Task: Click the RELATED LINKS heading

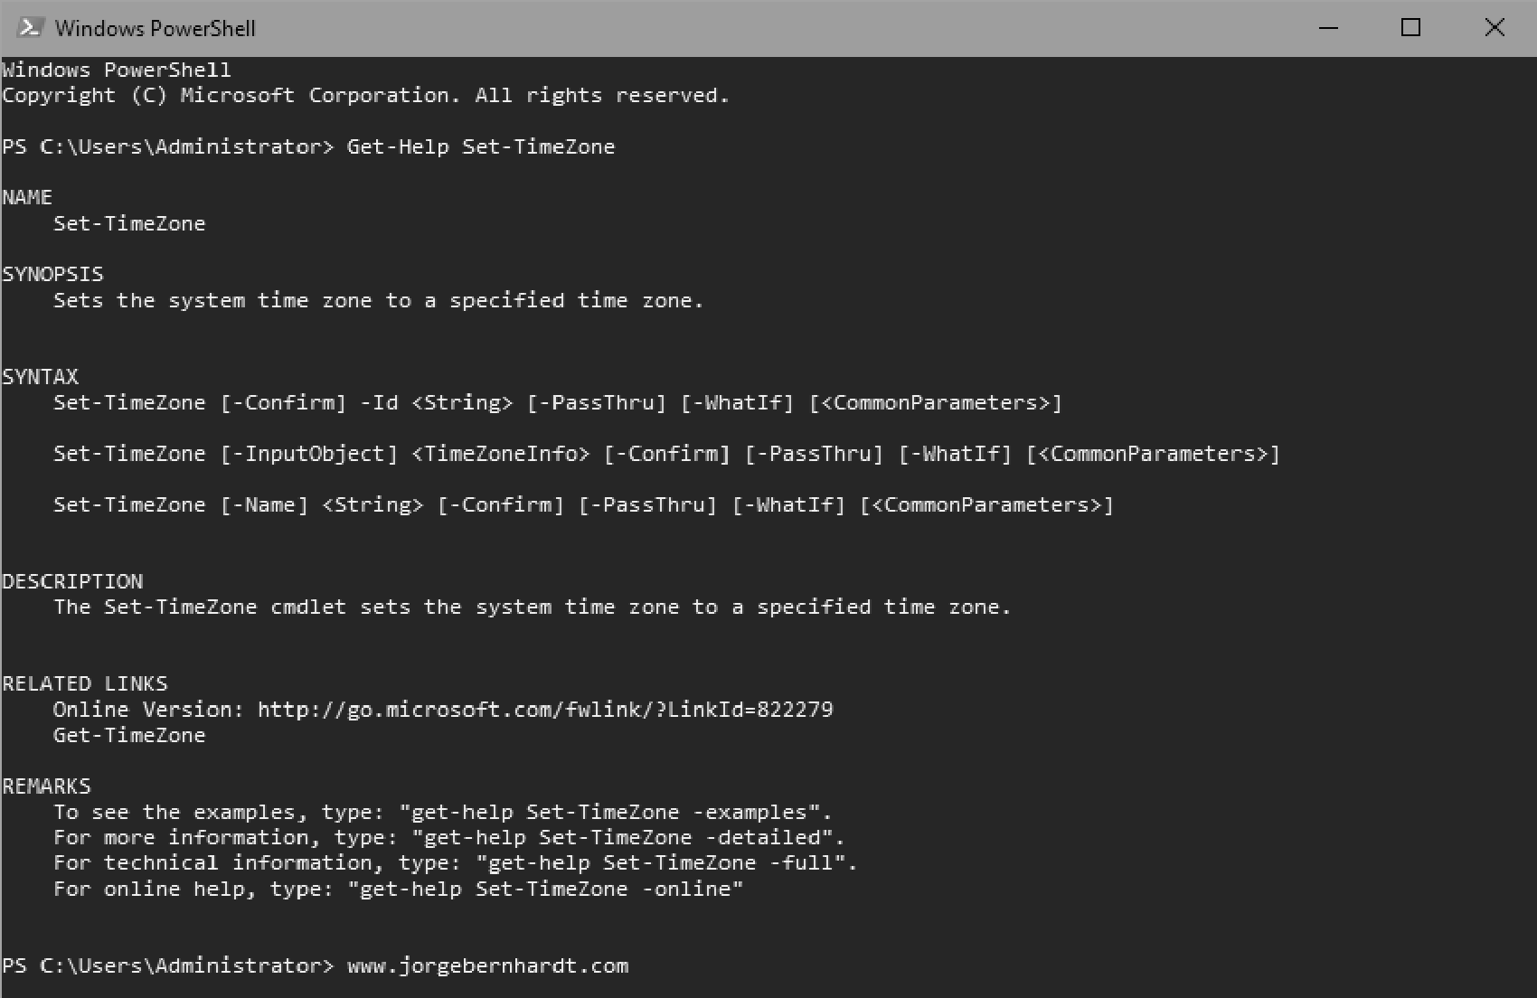Action: point(86,683)
